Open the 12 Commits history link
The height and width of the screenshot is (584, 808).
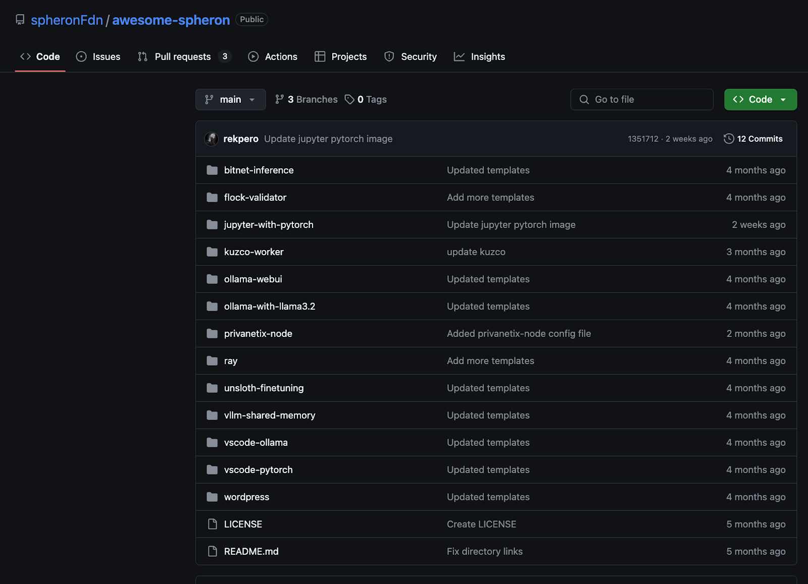753,139
